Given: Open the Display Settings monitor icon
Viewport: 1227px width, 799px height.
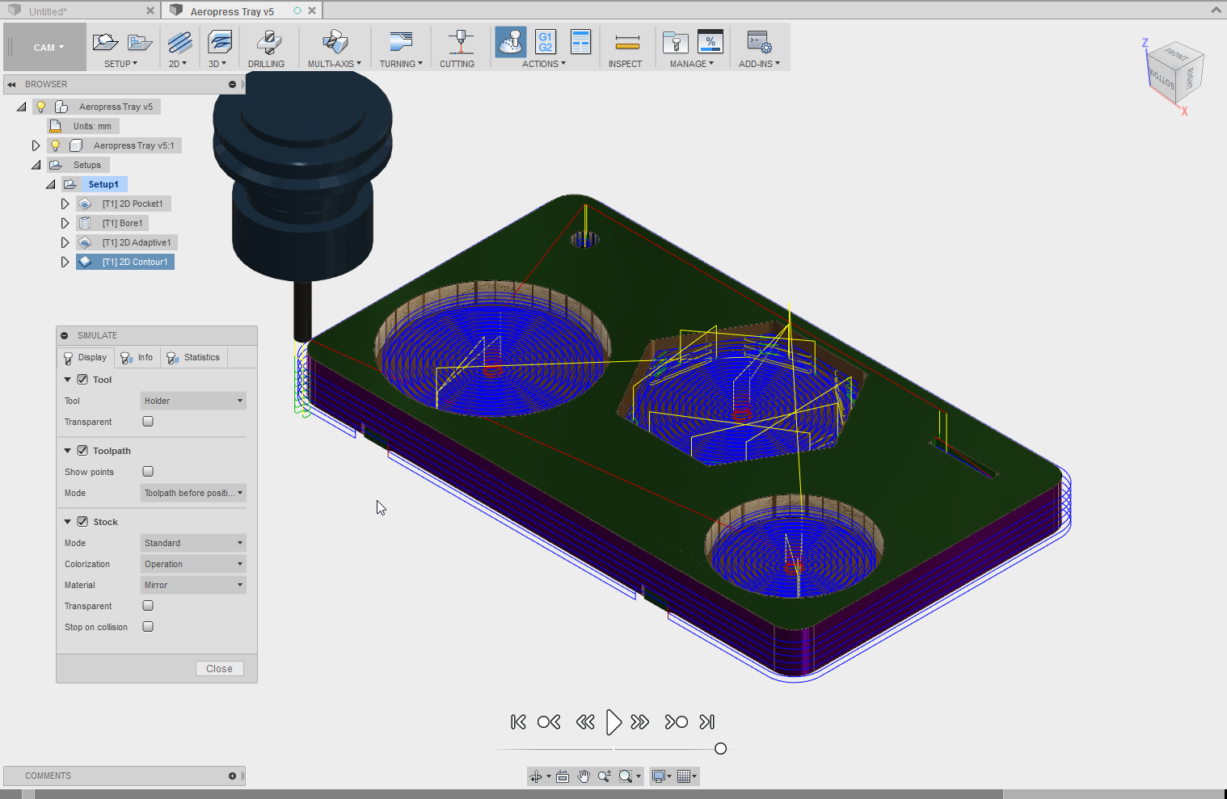Looking at the screenshot, I should (659, 776).
